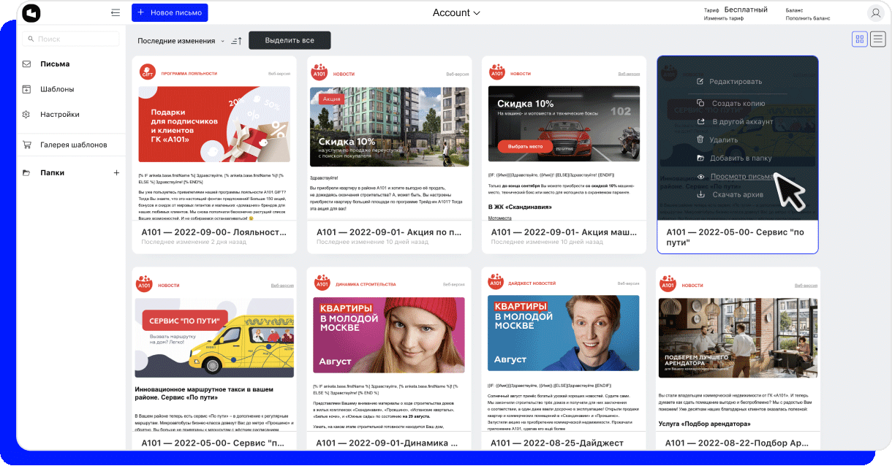Open Веб-версия link in Динамика строительства card

(x=453, y=284)
